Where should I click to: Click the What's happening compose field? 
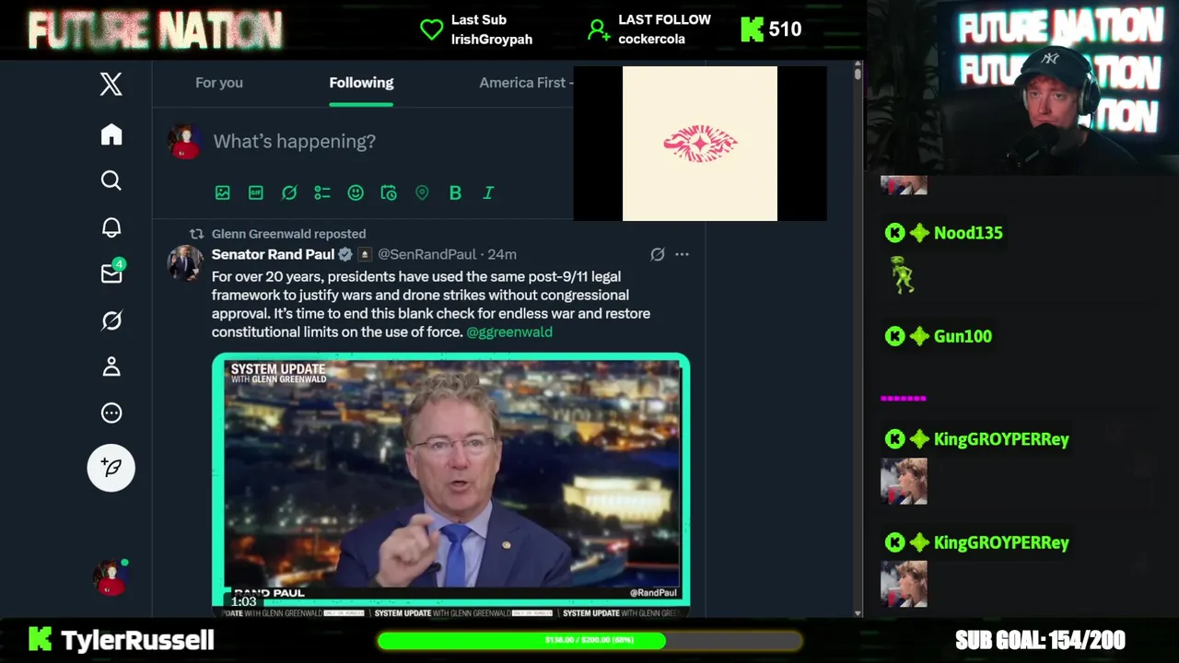[x=387, y=141]
